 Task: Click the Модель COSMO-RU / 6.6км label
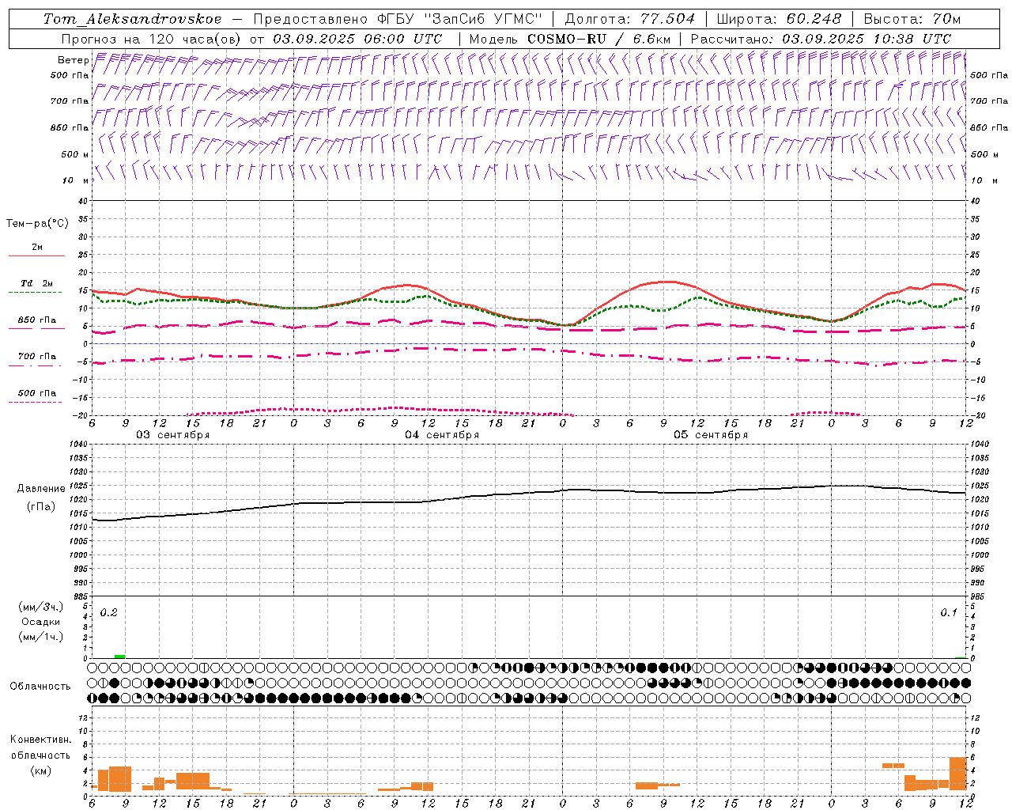click(x=569, y=39)
